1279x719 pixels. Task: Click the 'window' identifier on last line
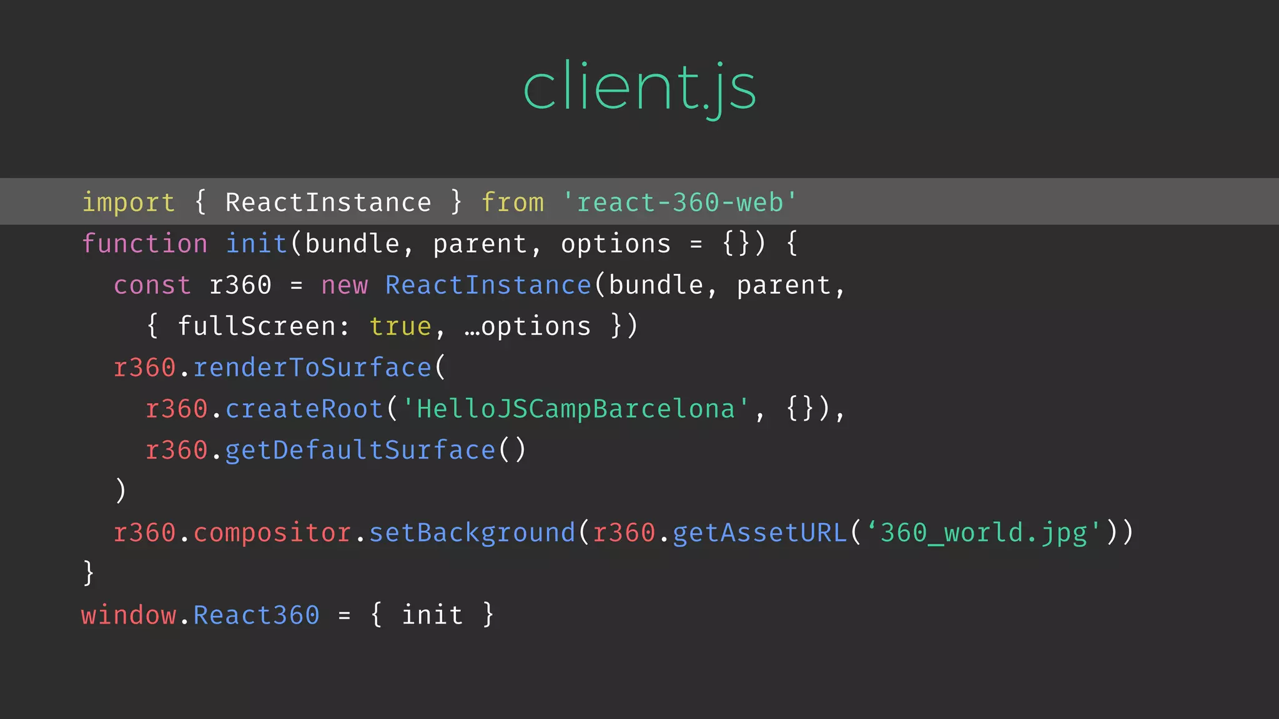point(129,615)
